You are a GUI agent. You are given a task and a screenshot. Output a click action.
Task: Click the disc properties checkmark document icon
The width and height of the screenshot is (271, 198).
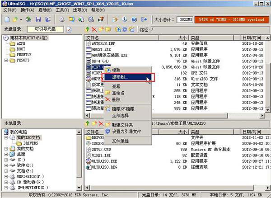[69, 29]
